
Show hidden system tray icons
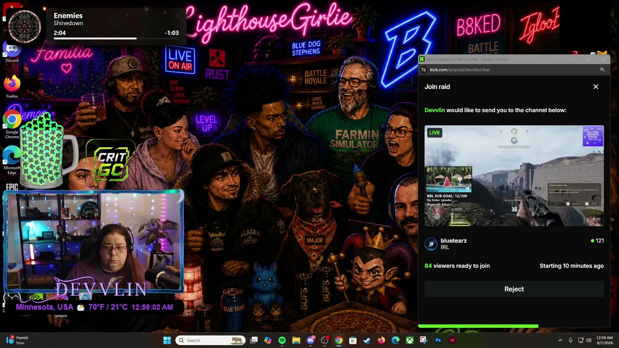pos(560,340)
